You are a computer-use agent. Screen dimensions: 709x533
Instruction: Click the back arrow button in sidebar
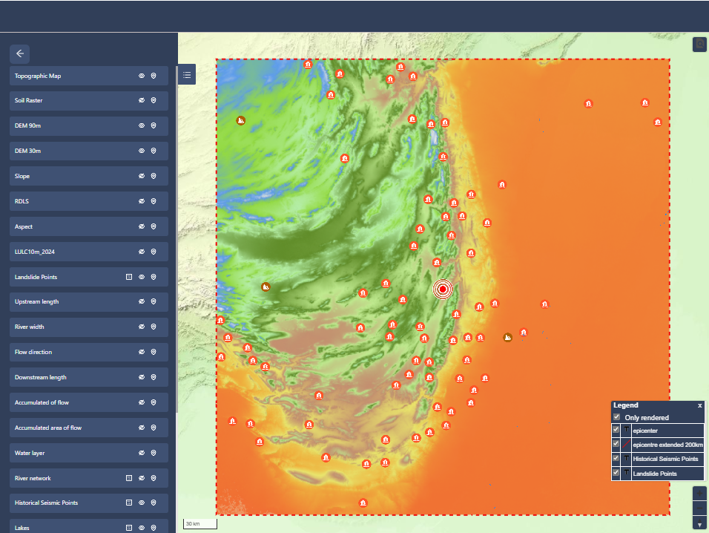(20, 53)
